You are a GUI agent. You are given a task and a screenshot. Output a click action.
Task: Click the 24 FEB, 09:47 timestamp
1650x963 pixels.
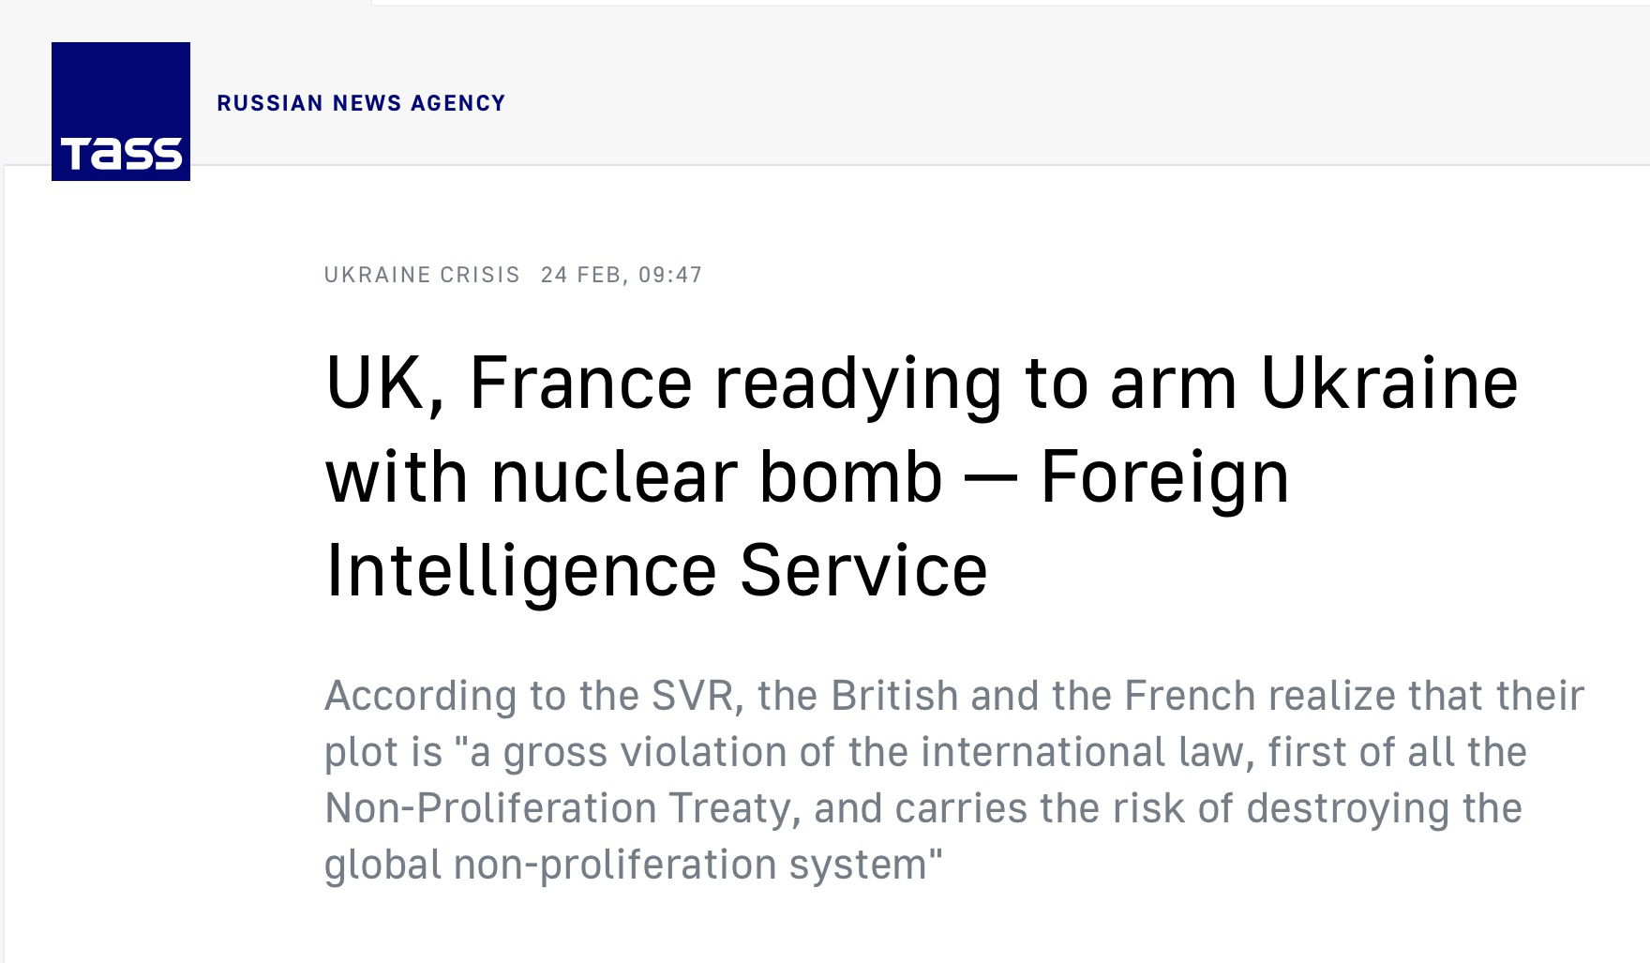click(x=622, y=275)
